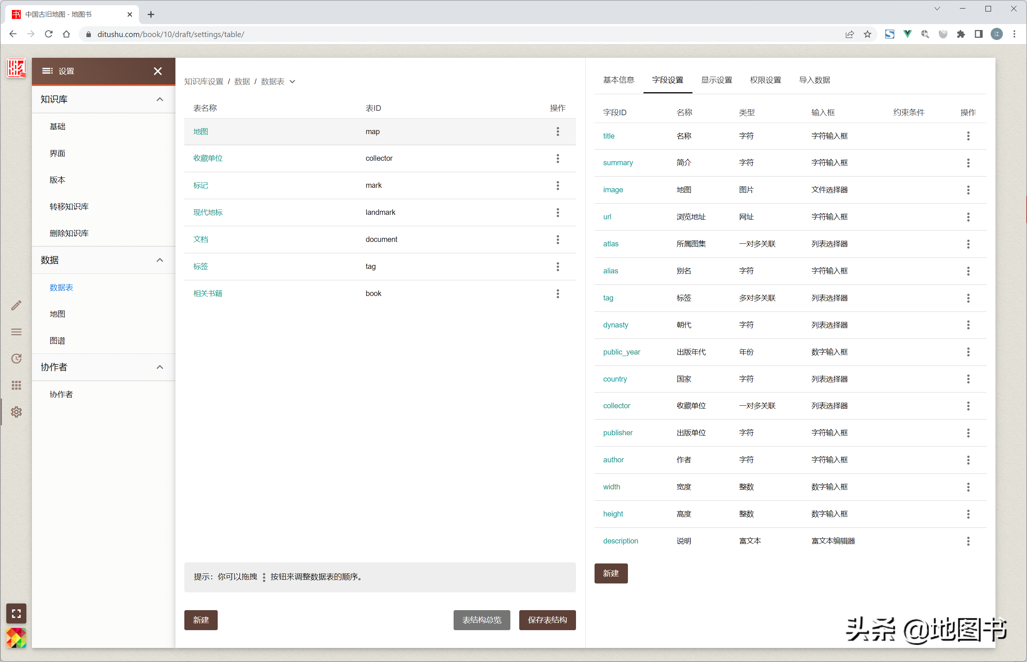1027x662 pixels.
Task: Click the gear settings icon in left rail
Action: pyautogui.click(x=16, y=412)
